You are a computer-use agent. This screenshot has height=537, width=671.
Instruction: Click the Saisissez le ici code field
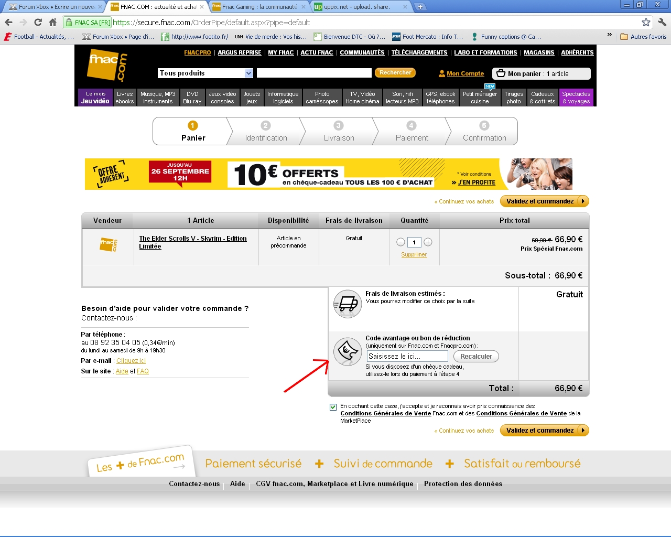[x=407, y=357]
